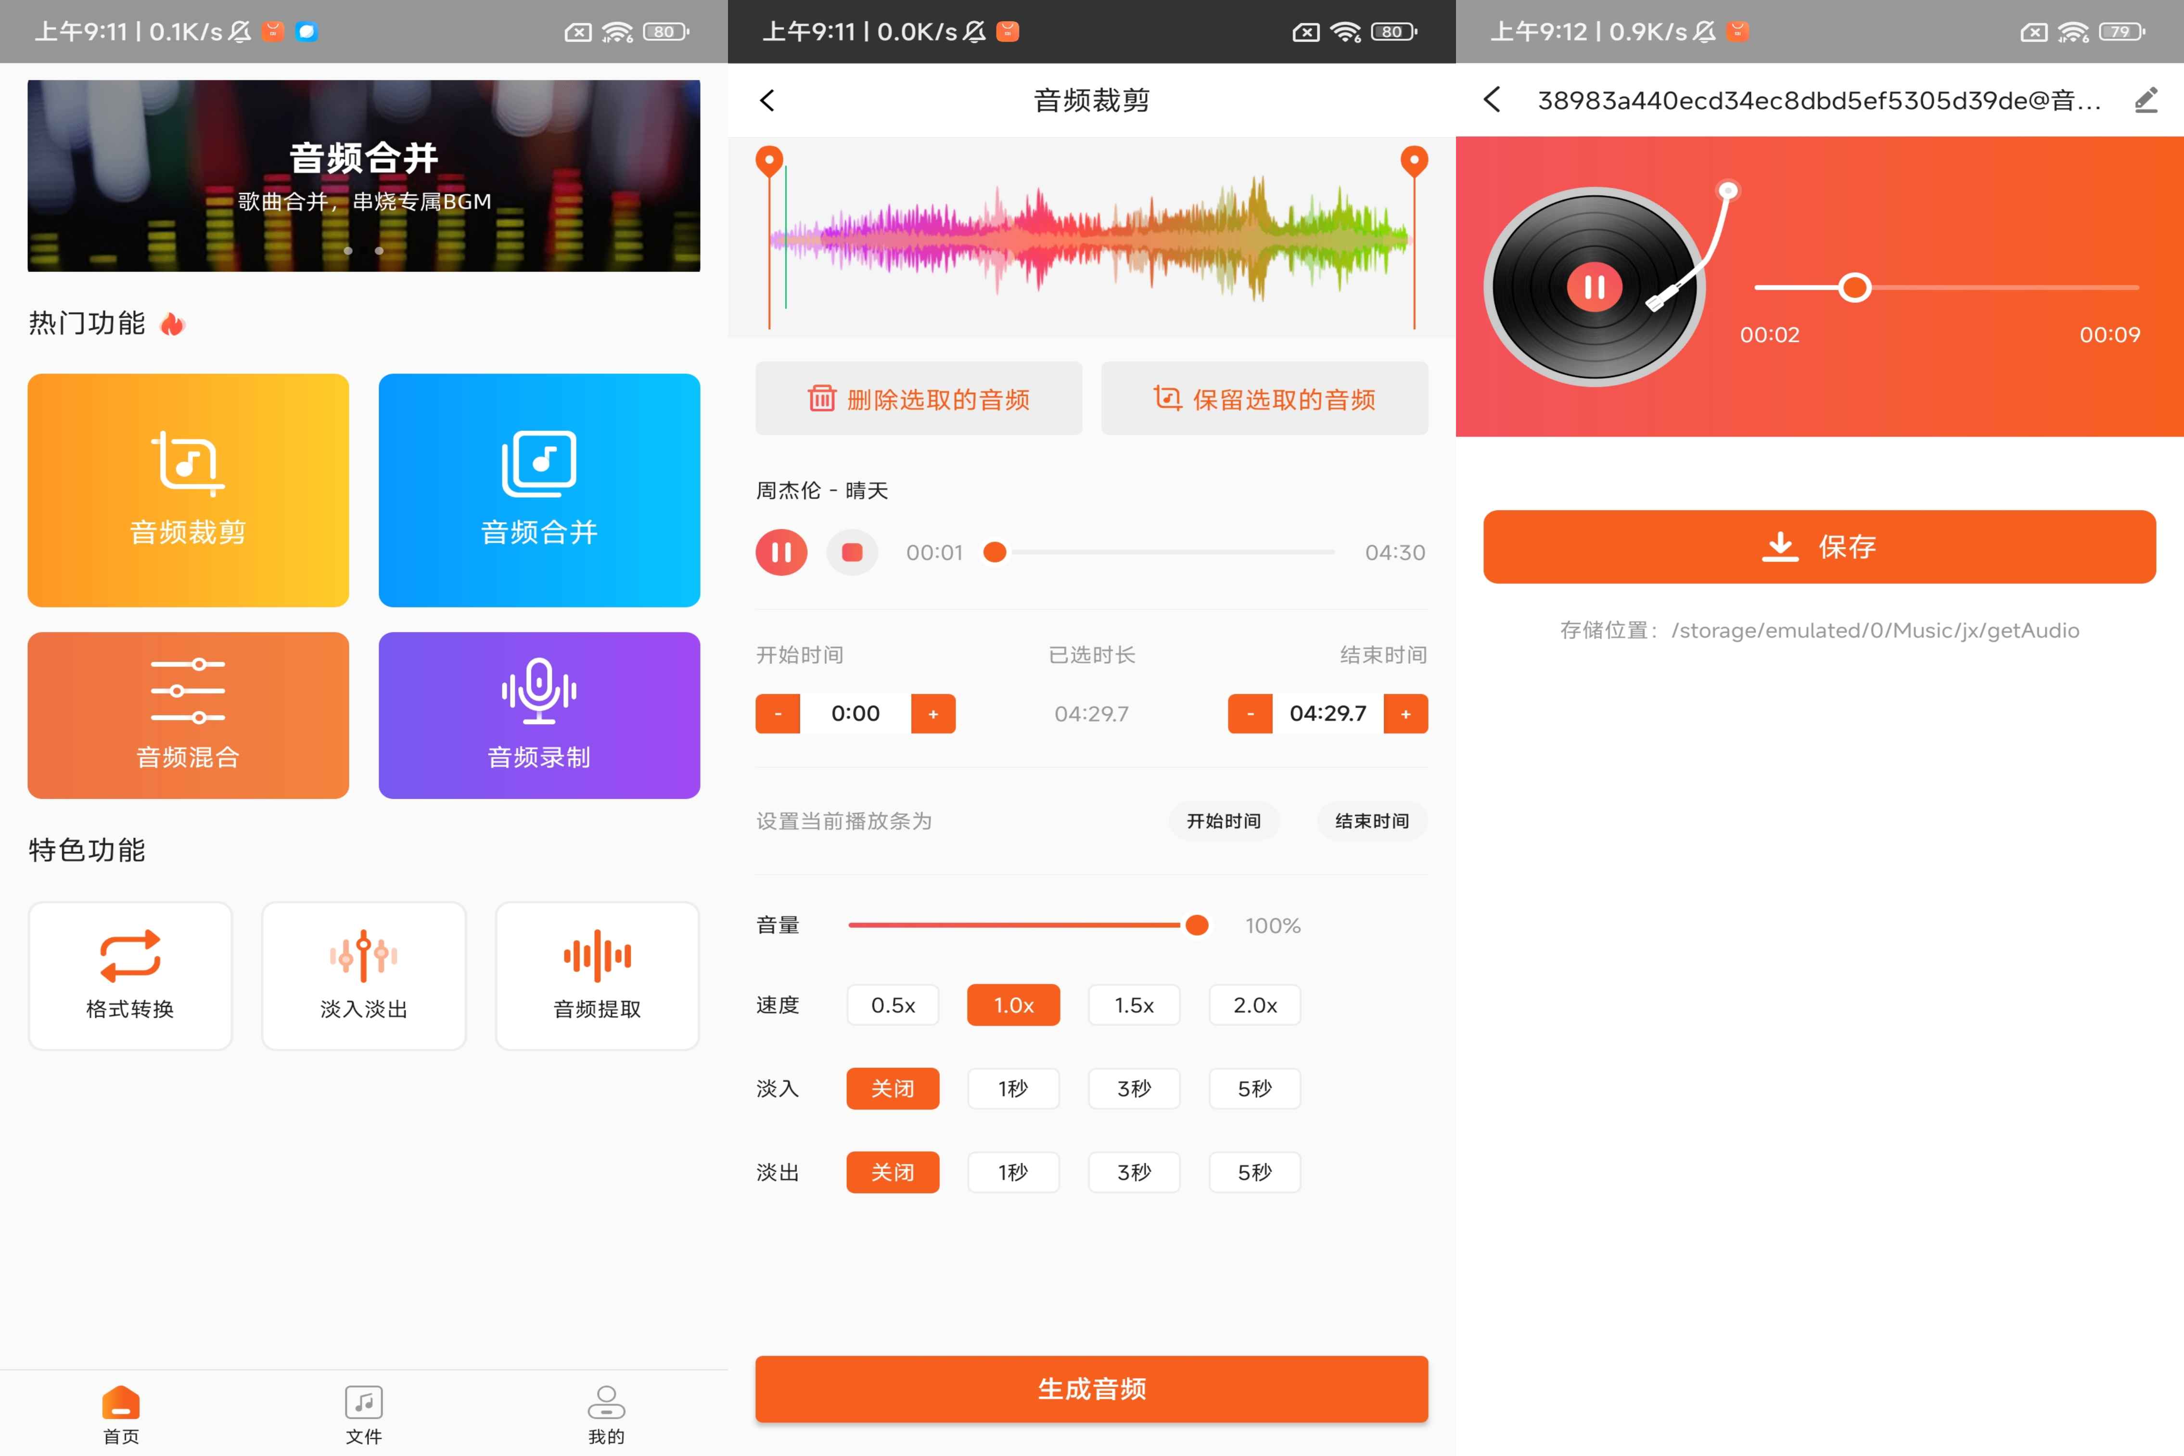Decrease the end time (结束时间) with its minus button
This screenshot has height=1456, width=2184.
[x=1249, y=714]
